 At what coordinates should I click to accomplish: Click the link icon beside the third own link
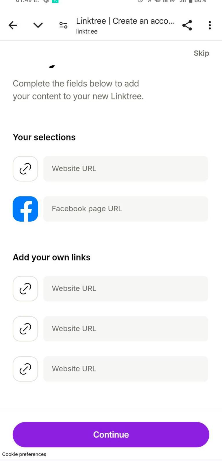pos(25,369)
